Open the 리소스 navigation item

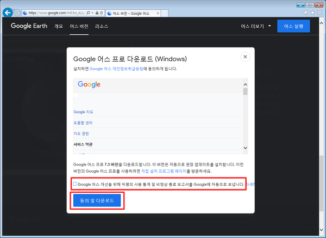(102, 26)
